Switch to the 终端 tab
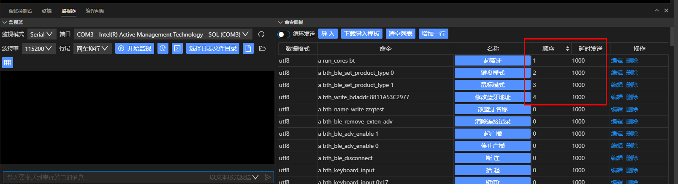 (47, 11)
